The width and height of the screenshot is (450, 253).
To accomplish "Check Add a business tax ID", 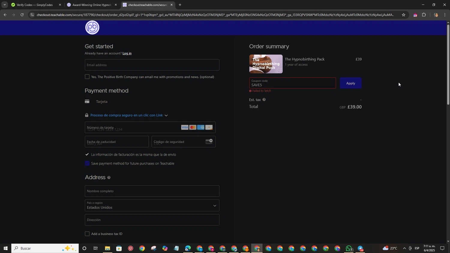I will tap(87, 234).
